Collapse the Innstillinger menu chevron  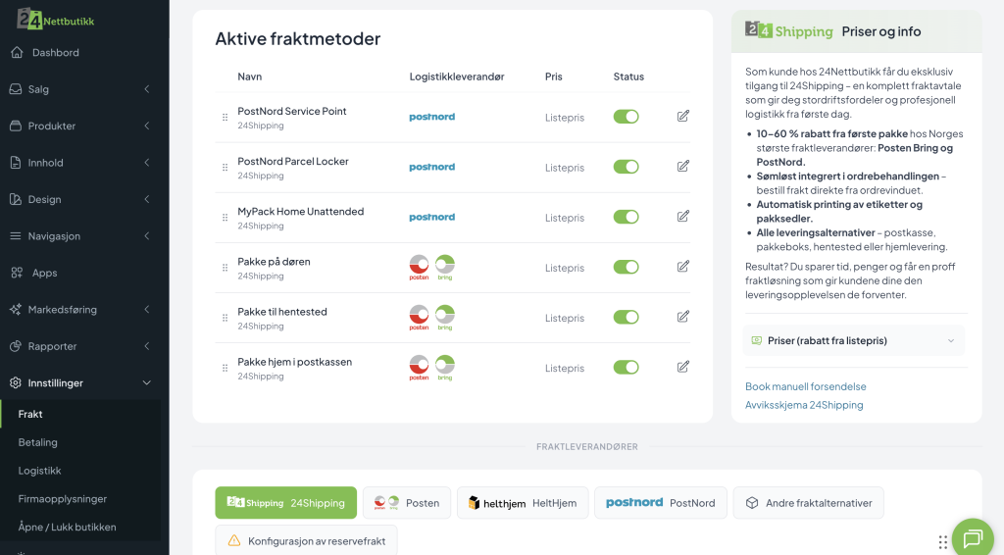147,382
